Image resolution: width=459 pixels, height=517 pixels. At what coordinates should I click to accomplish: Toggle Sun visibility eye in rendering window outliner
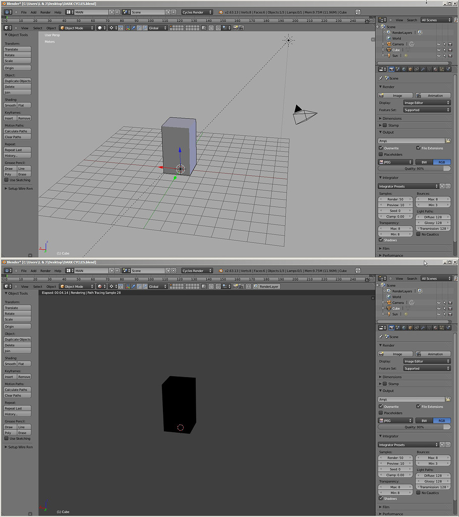click(439, 314)
